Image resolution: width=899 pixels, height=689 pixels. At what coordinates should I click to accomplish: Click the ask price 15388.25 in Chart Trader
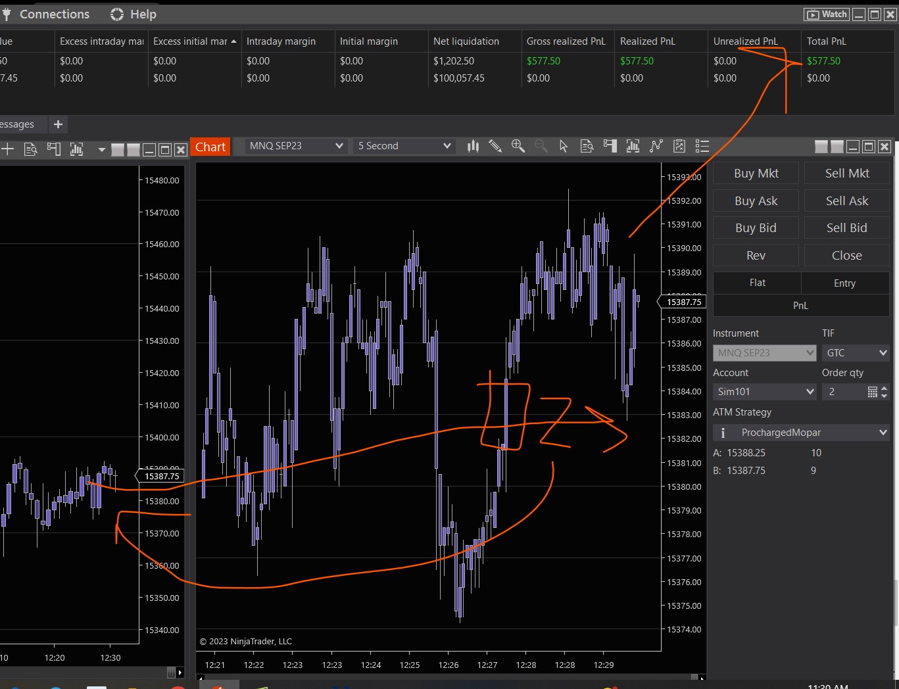[746, 453]
